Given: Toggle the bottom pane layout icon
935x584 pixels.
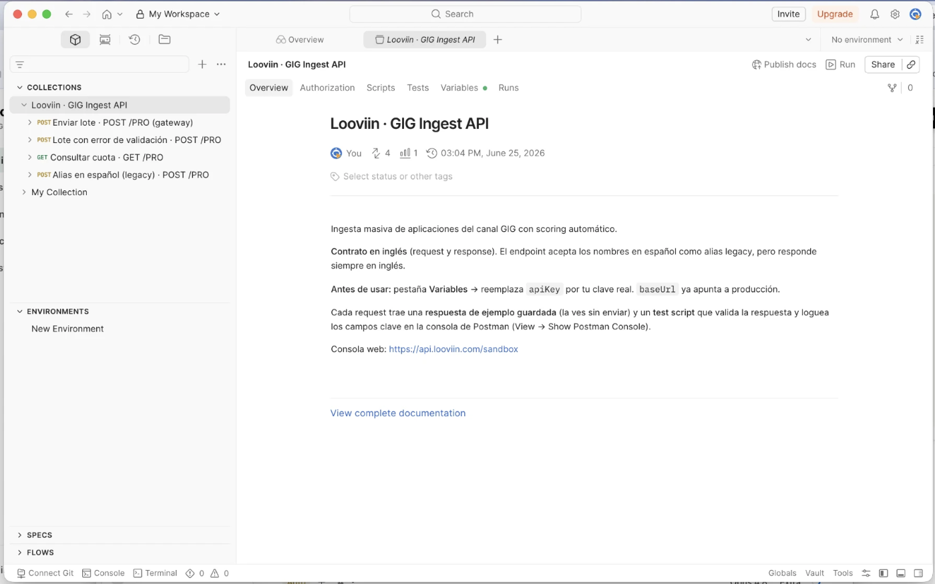Looking at the screenshot, I should (901, 573).
